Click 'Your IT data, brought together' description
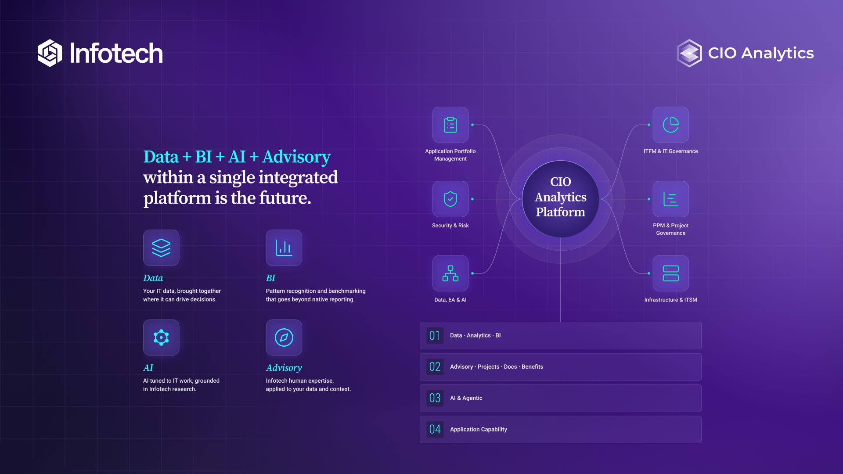Screen dimensions: 843x474 coord(182,295)
